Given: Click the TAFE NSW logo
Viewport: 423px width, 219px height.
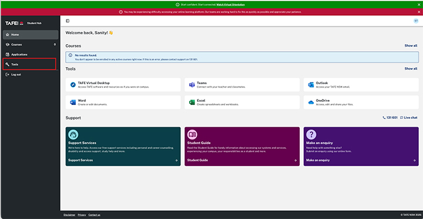Looking at the screenshot, I should pos(14,24).
